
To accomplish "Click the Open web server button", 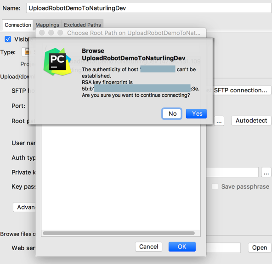I will [259, 247].
